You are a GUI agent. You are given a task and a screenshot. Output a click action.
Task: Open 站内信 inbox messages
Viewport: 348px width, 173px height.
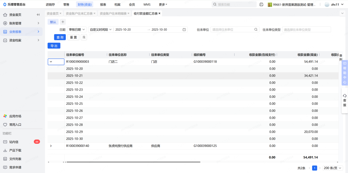(14, 142)
